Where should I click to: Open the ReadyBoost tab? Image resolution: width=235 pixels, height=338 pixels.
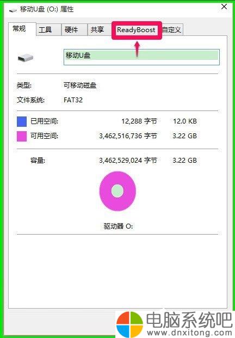coord(136,30)
